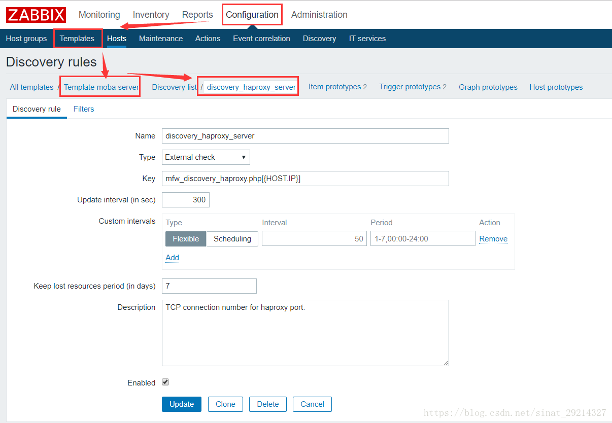Open Event correlation section
Image resolution: width=612 pixels, height=423 pixels.
click(x=261, y=39)
